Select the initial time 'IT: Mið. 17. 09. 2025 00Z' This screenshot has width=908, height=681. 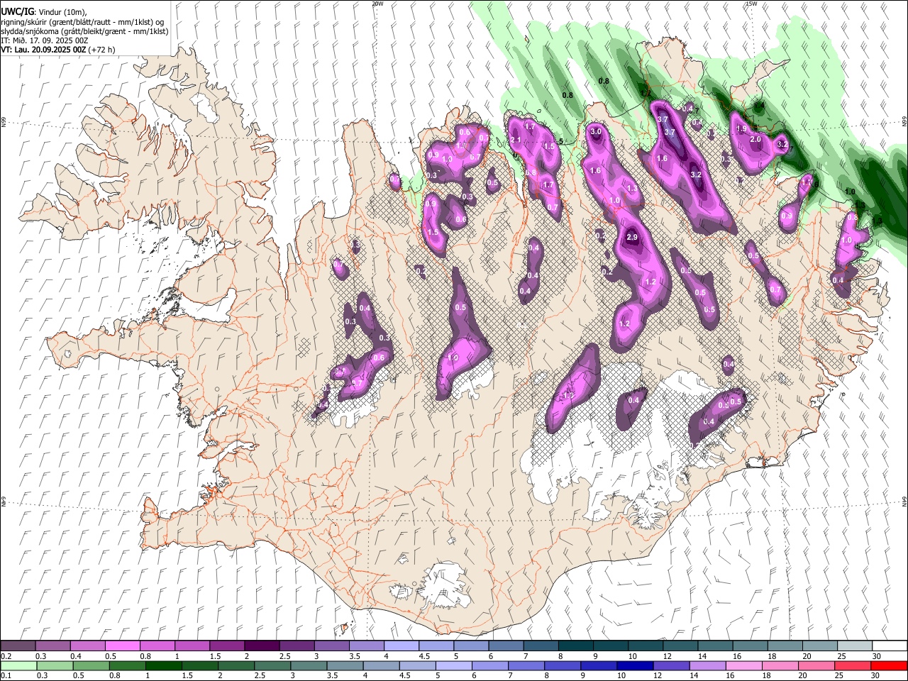click(45, 40)
